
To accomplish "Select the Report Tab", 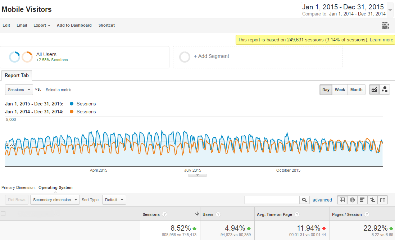I will pyautogui.click(x=17, y=76).
